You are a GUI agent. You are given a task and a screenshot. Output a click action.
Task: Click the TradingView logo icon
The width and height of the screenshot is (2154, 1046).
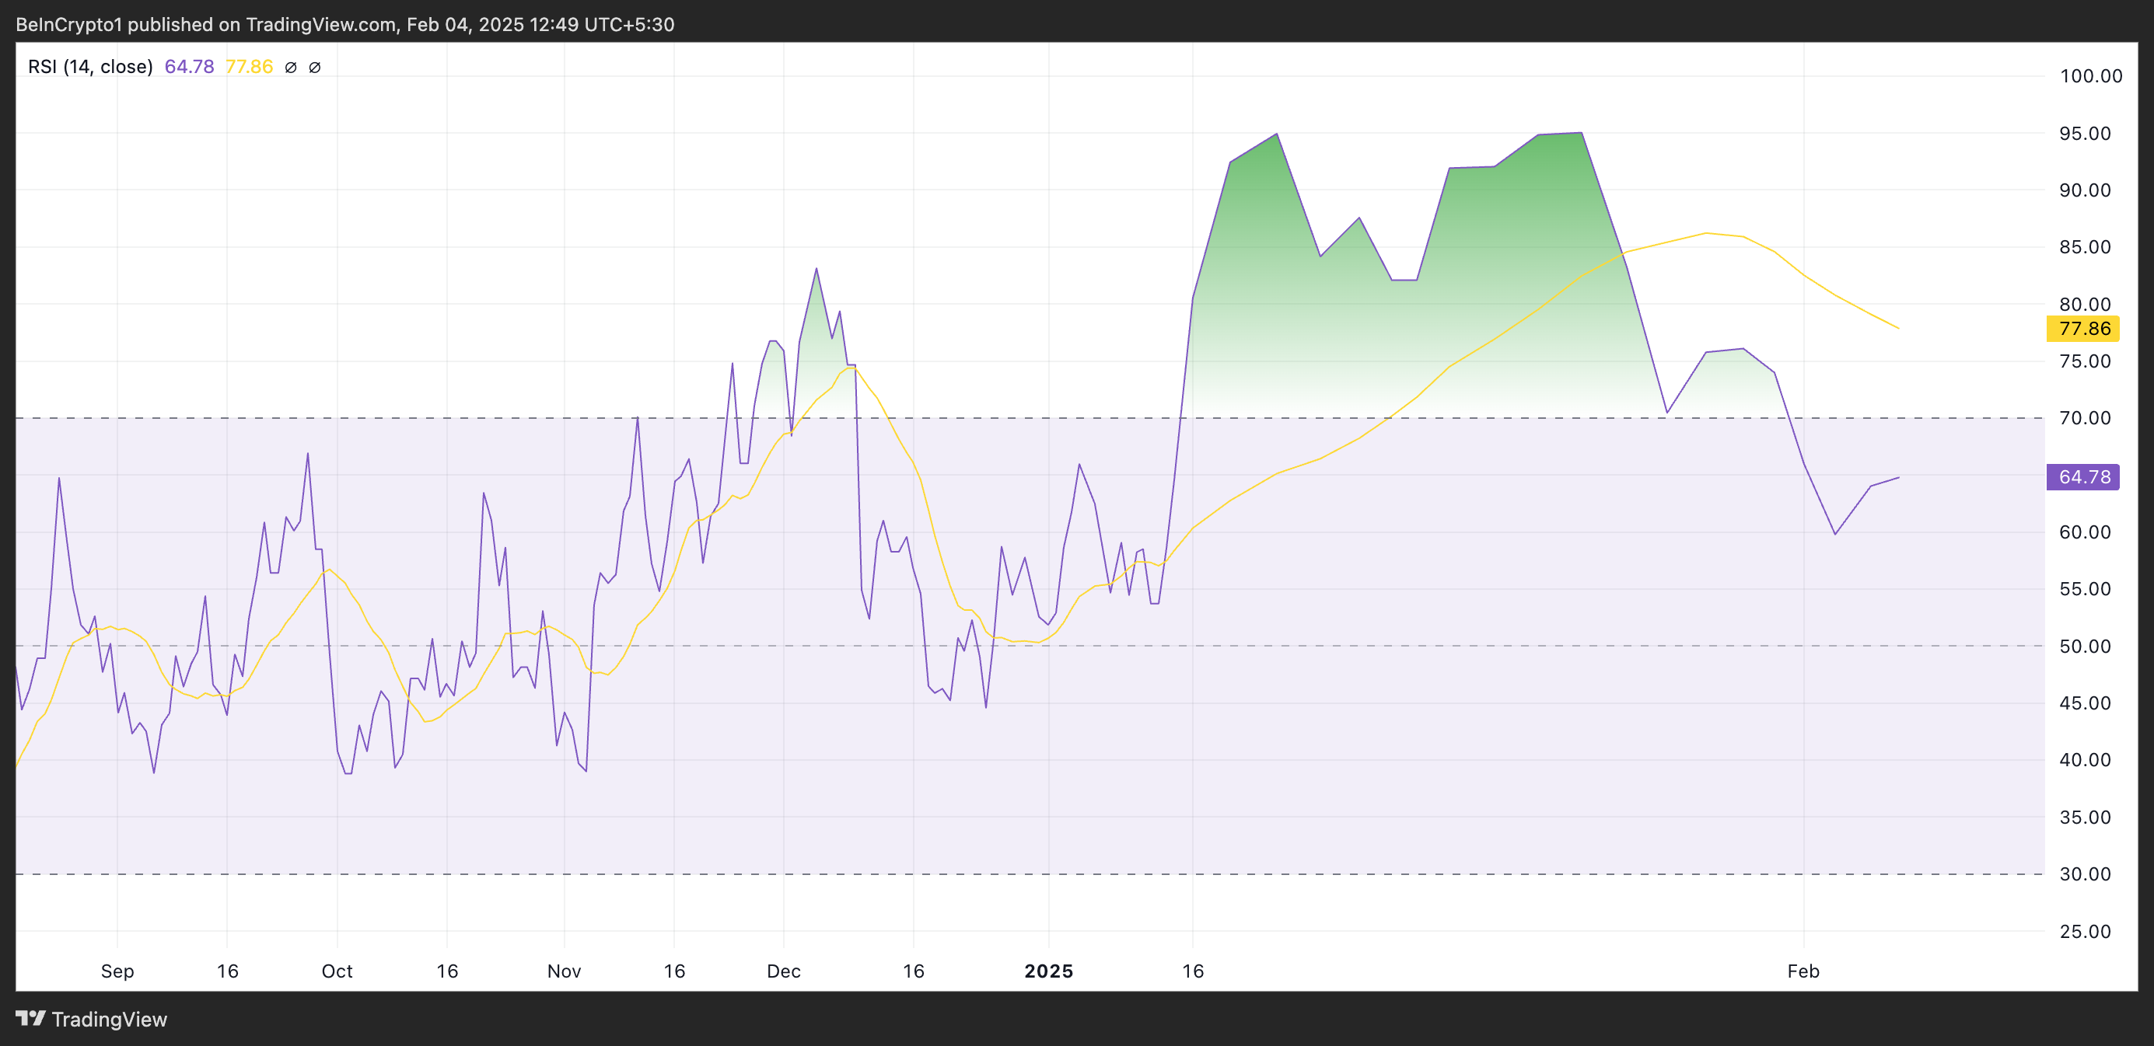click(x=30, y=1017)
